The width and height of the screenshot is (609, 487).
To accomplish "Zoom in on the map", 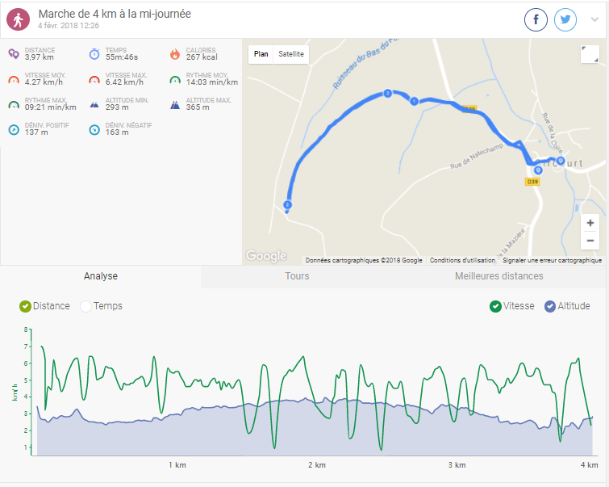I will coord(590,223).
